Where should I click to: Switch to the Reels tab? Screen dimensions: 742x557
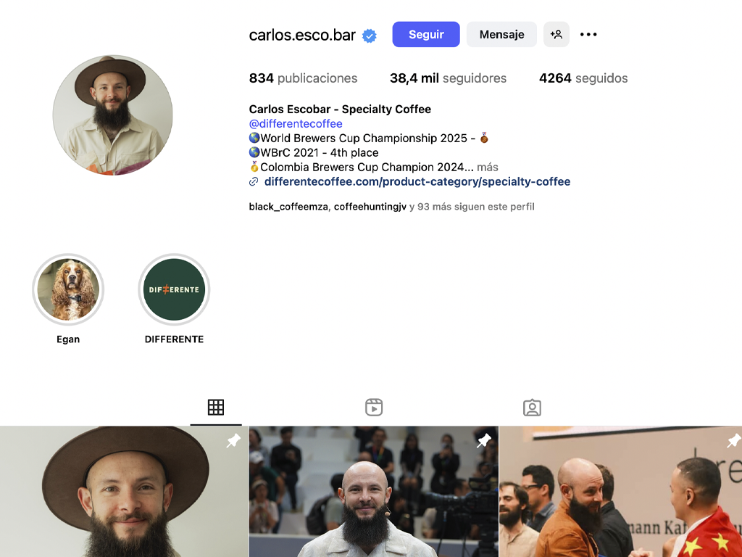tap(374, 408)
